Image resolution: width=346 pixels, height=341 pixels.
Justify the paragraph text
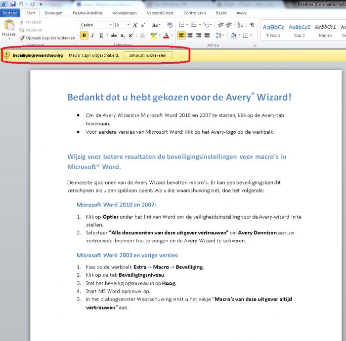pos(208,36)
